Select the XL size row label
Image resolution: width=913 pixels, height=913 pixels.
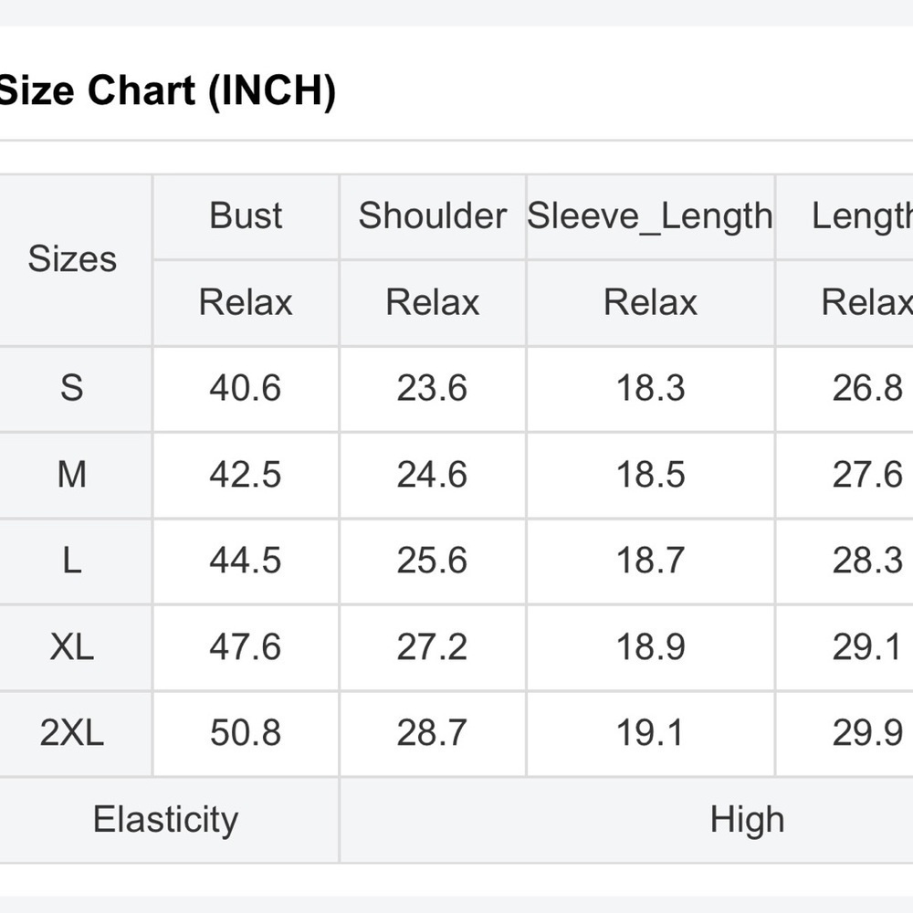[72, 647]
